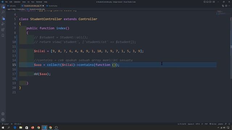This screenshot has height=130, width=232.
Task: Click the feedback icon in status bar
Action: click(x=226, y=124)
